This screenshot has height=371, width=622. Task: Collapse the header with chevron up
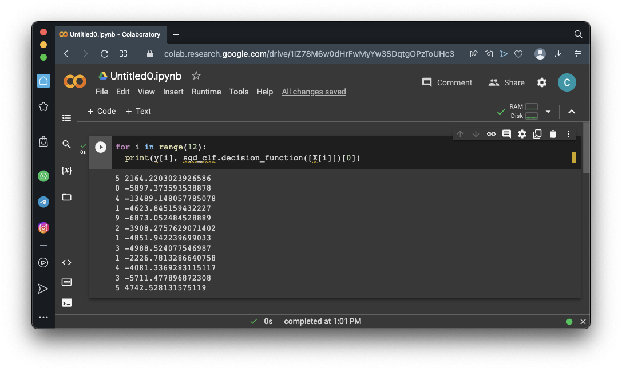pyautogui.click(x=571, y=112)
